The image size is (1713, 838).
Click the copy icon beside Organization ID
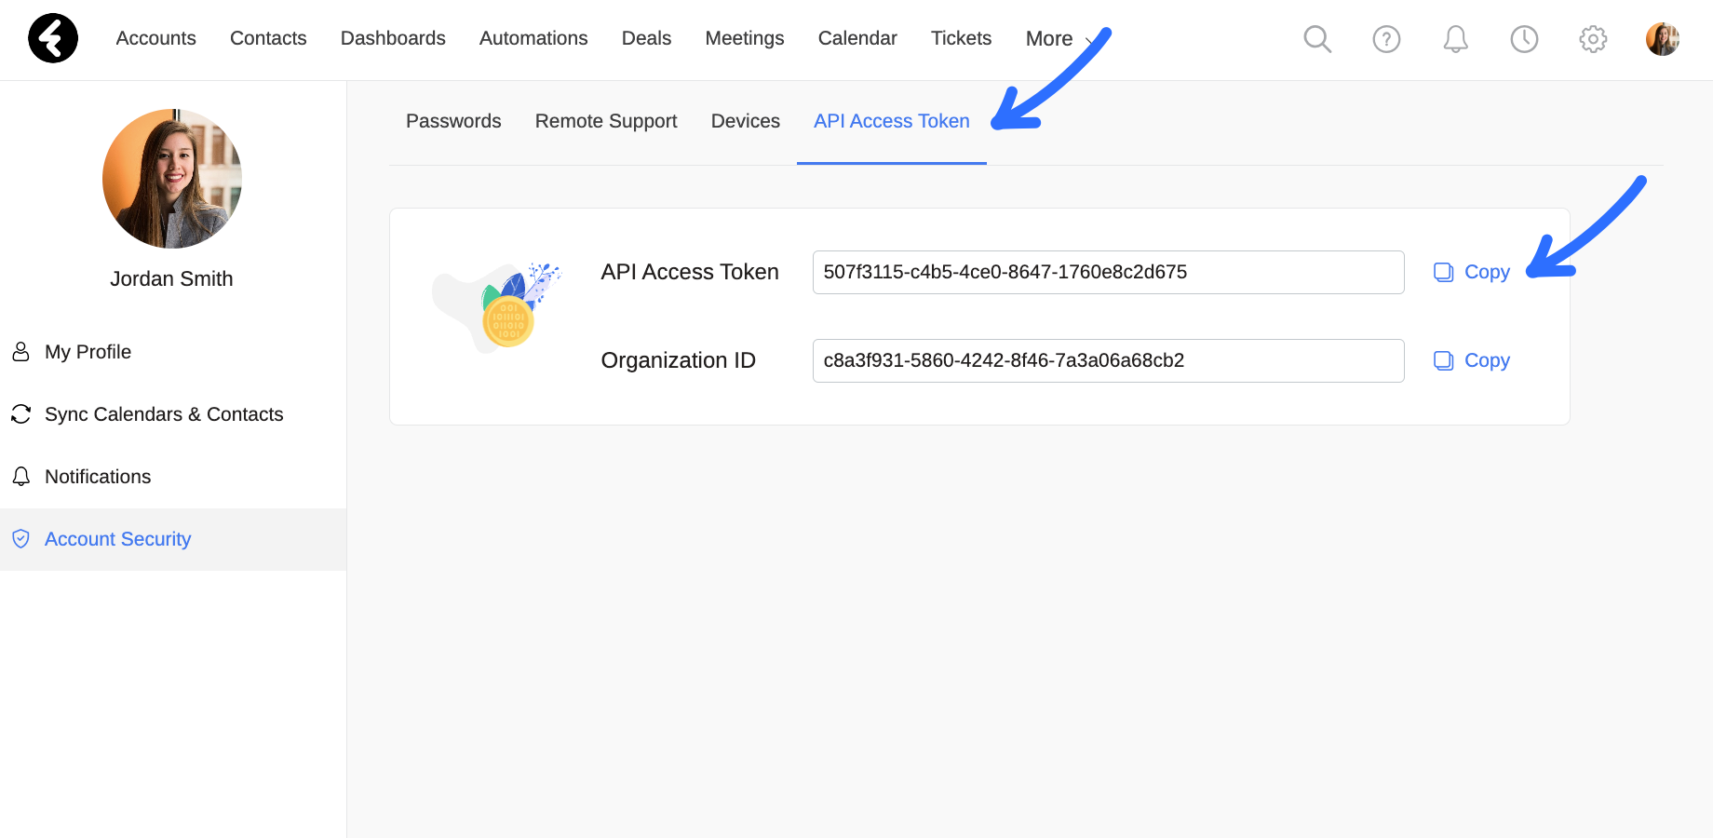(1443, 360)
